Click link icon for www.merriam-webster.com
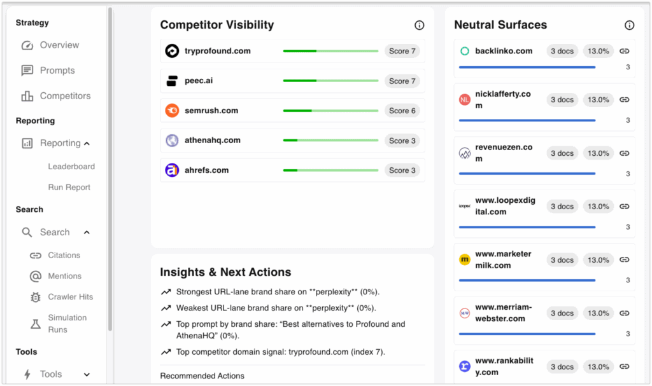The image size is (652, 386). [x=624, y=313]
